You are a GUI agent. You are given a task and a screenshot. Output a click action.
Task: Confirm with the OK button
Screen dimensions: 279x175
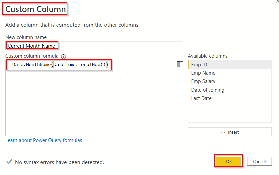229,161
